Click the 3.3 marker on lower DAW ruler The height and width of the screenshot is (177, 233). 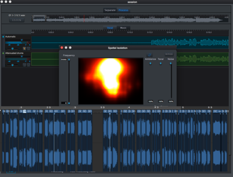point(102,107)
